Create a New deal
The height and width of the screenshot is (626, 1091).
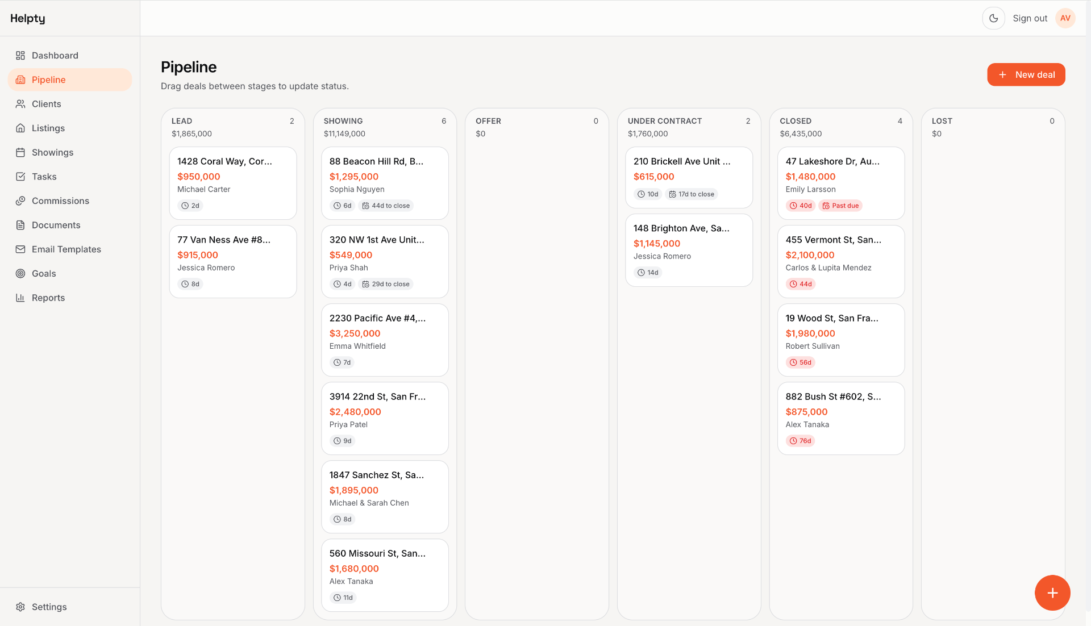[1026, 75]
